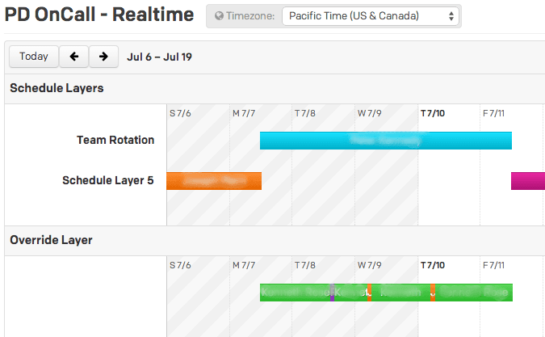Click the Schedule Layers section header

[57, 88]
